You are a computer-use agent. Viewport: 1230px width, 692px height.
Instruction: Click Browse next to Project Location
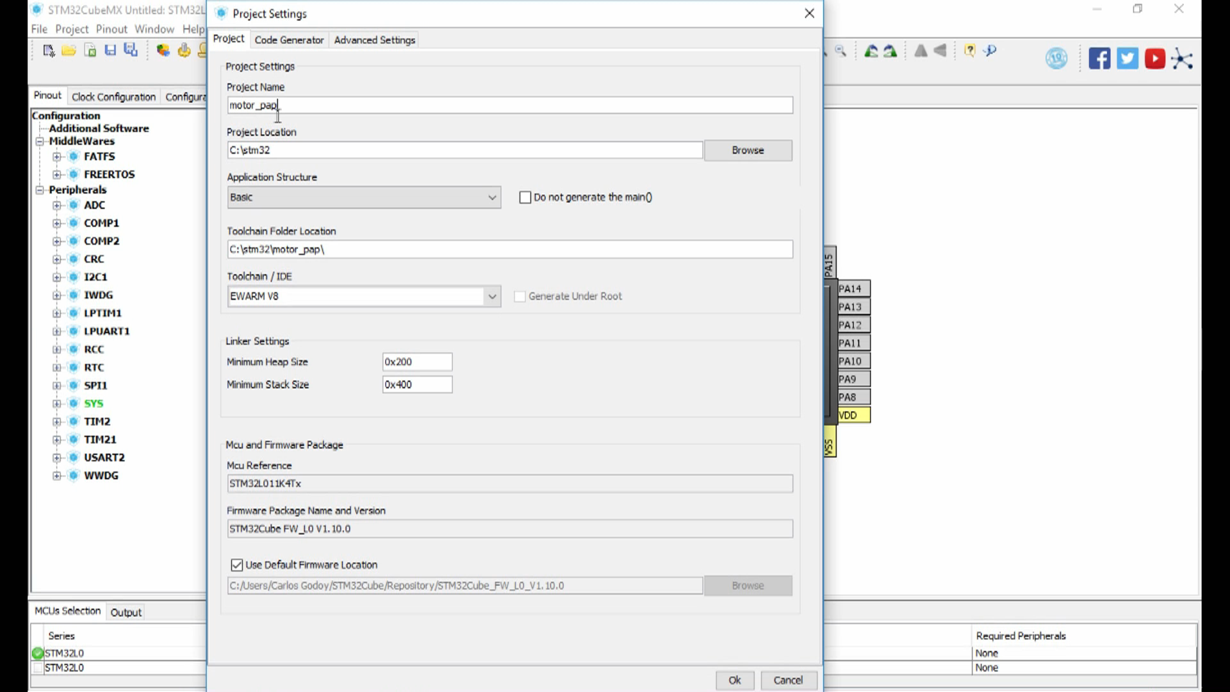[x=748, y=151]
